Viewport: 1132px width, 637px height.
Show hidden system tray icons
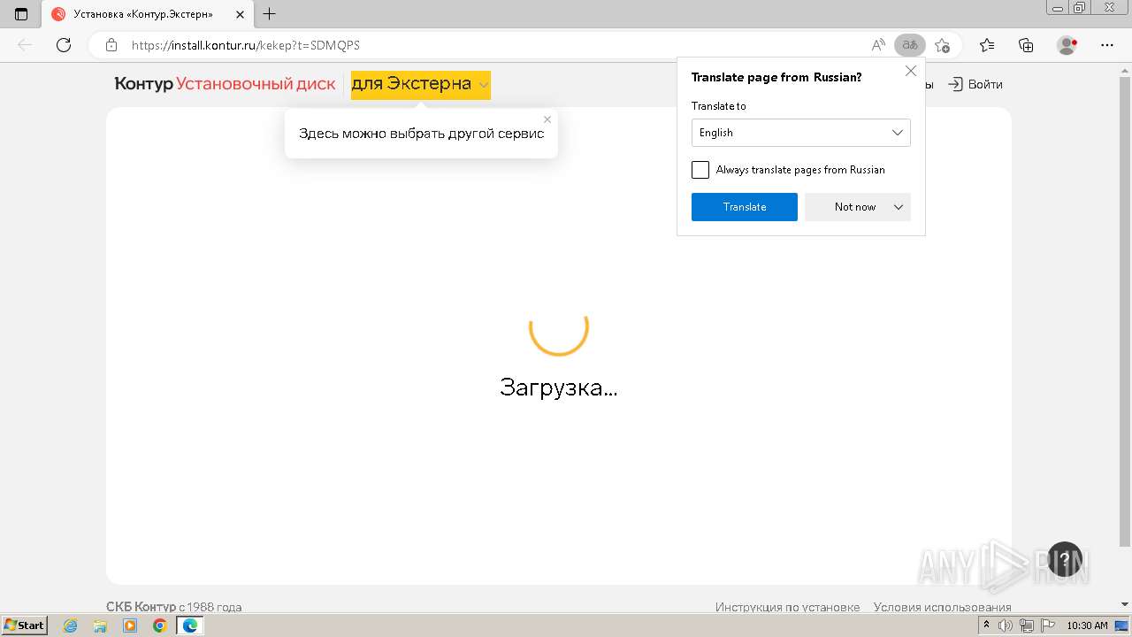click(x=987, y=625)
